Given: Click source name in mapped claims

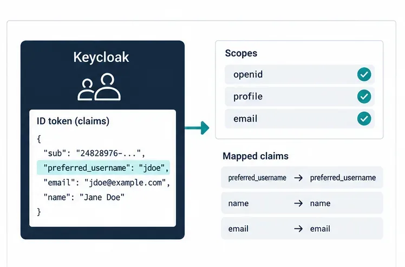Looking at the screenshot, I should [x=238, y=204].
